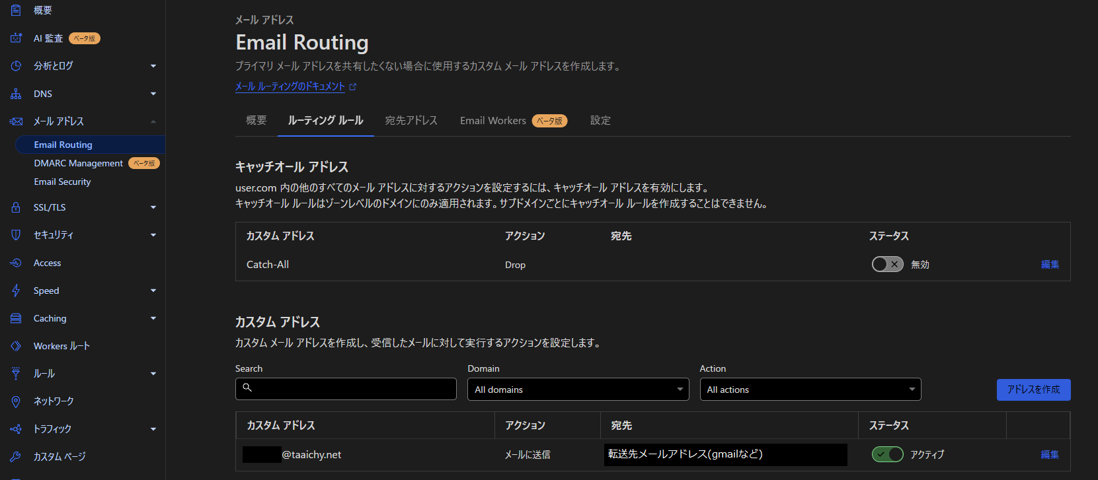Collapse the メール アドレス sidebar section
The image size is (1098, 480).
pyautogui.click(x=153, y=121)
